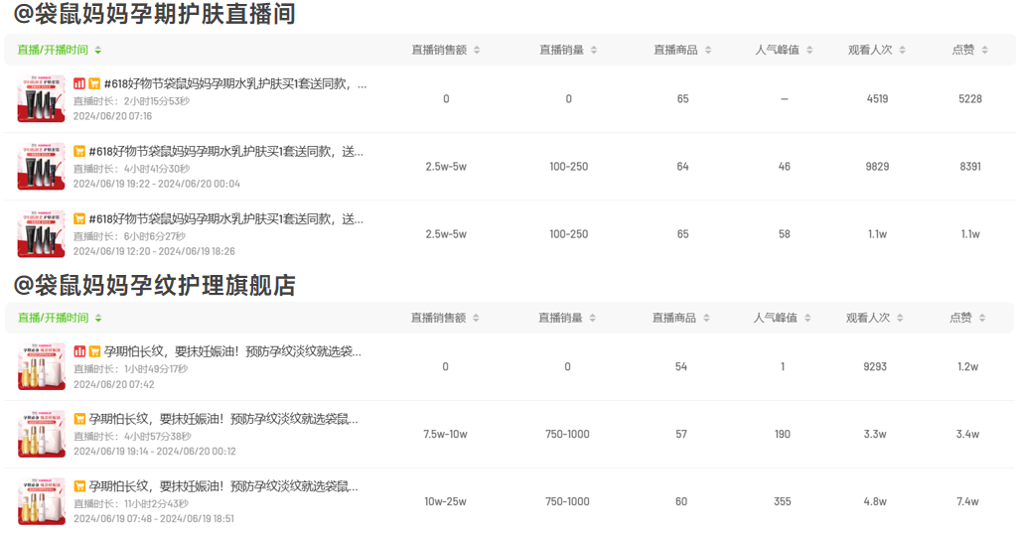Sort 孕纹护理旗舰店 table by 观看人次 arrow icon
Image resolution: width=1018 pixels, height=537 pixels.
[x=900, y=318]
